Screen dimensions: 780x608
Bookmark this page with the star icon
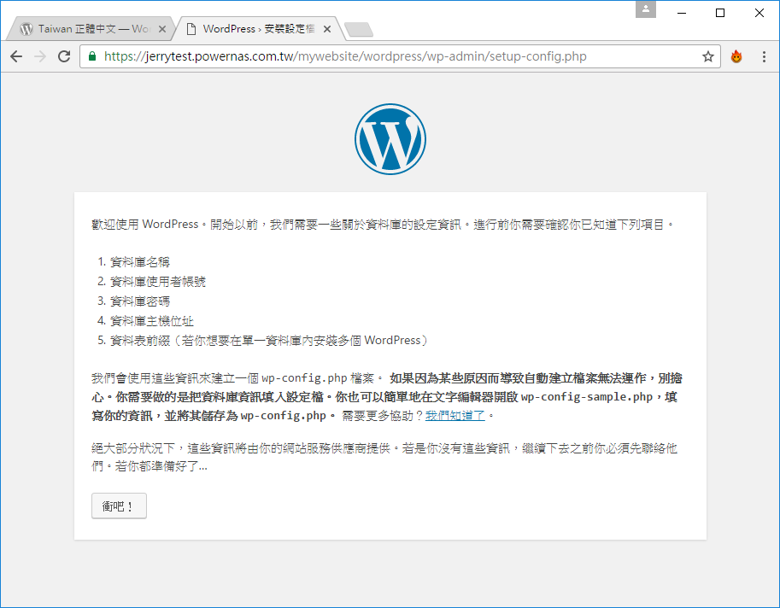[708, 56]
